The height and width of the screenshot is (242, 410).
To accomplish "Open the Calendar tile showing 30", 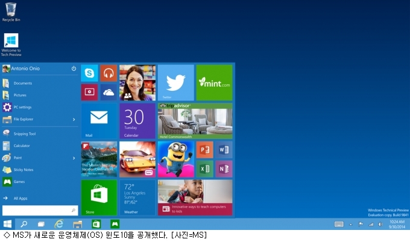I will point(137,121).
